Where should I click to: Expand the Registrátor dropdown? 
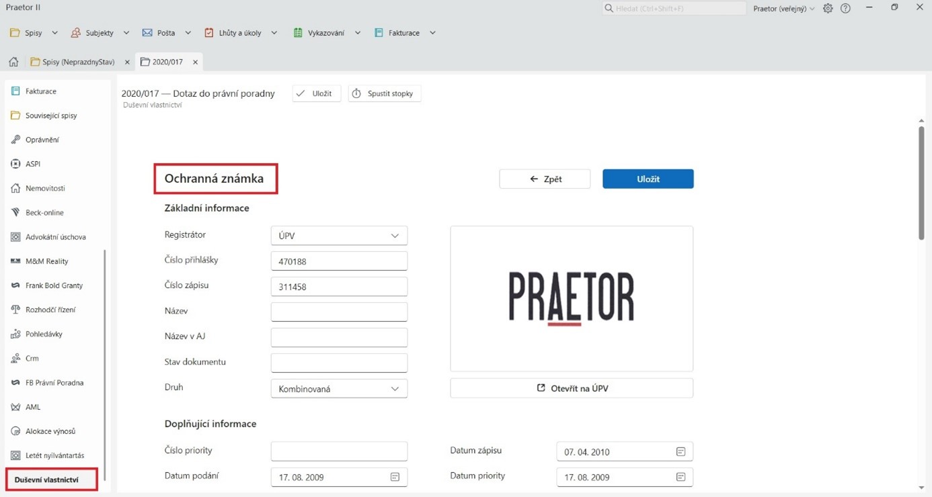point(395,236)
